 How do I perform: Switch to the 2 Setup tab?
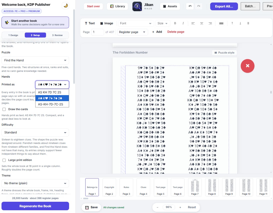point(35,35)
